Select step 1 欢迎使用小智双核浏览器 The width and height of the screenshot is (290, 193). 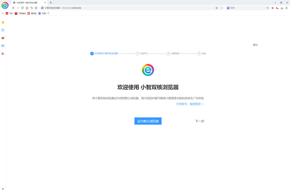pos(104,53)
